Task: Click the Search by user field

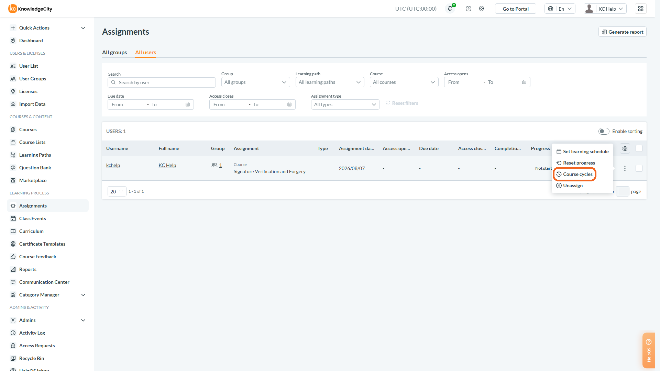Action: (162, 82)
